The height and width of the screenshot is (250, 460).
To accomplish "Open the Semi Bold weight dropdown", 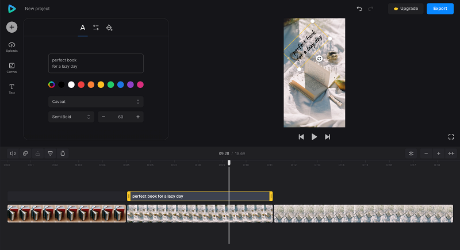I will 71,117.
